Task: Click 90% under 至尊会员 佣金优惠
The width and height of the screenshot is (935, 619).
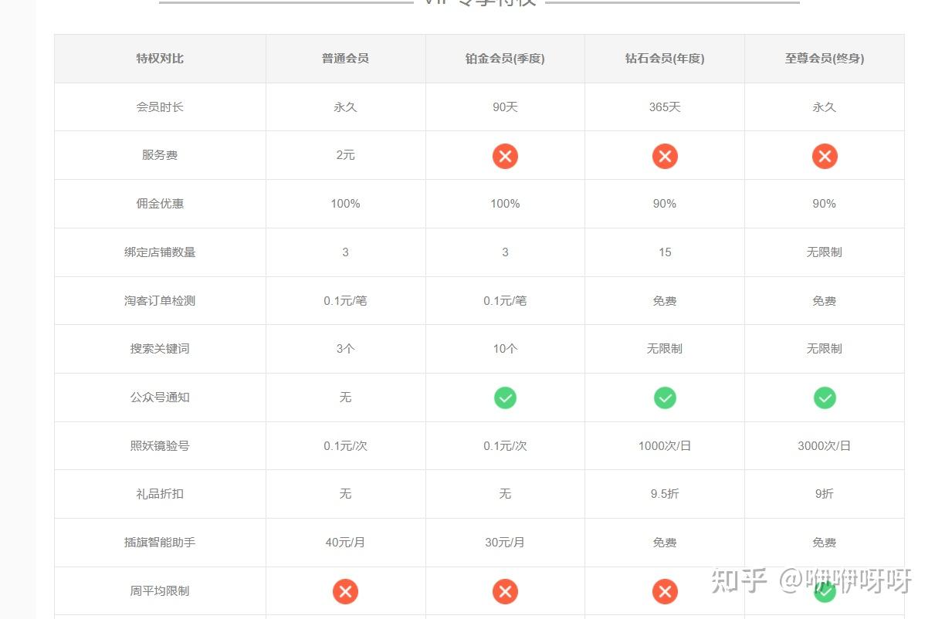Action: (x=825, y=204)
